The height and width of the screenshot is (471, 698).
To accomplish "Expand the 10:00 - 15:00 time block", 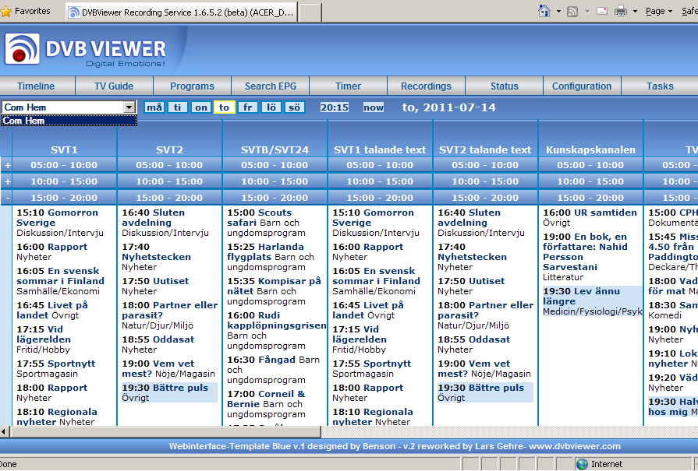I will pos(8,181).
